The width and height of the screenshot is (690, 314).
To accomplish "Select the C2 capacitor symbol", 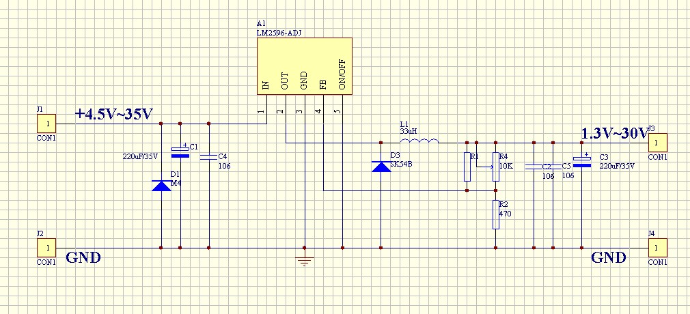I will coord(534,167).
